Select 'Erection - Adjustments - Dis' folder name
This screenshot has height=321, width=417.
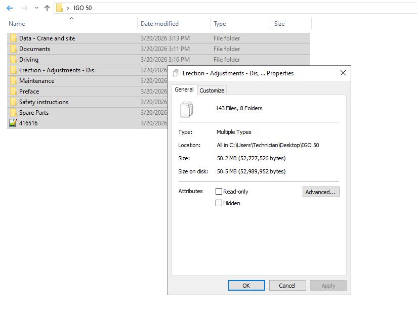[x=57, y=70]
